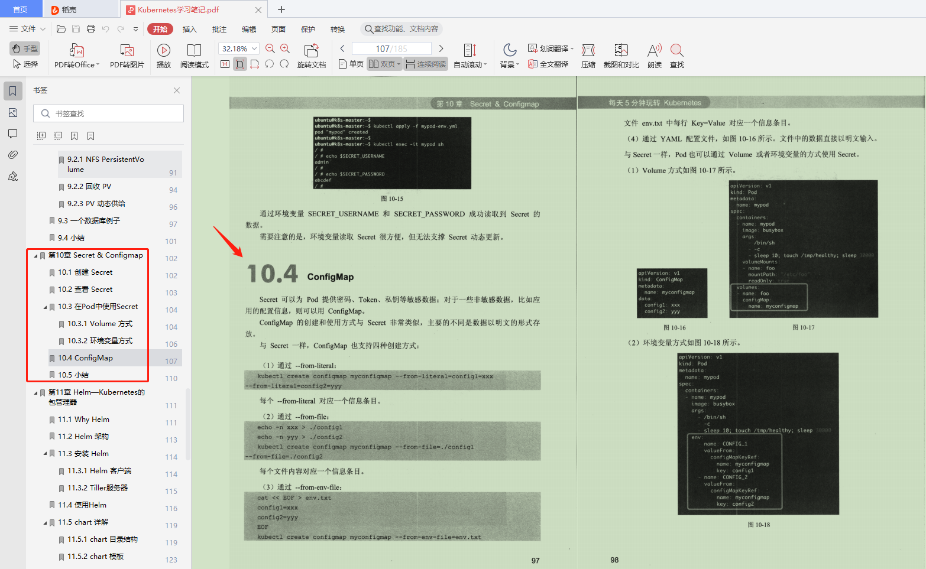Expand all bookmarks icon
This screenshot has height=569, width=926.
[x=41, y=136]
